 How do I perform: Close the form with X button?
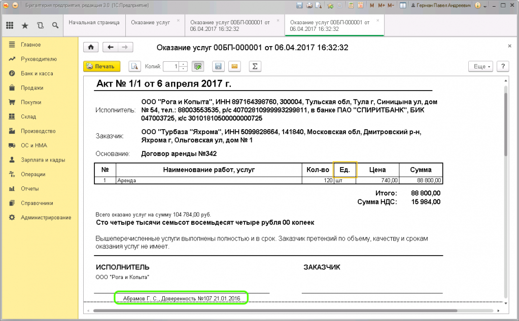(510, 46)
